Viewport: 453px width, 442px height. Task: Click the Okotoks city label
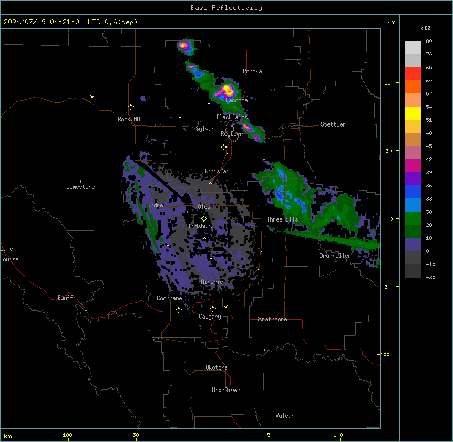click(x=217, y=367)
